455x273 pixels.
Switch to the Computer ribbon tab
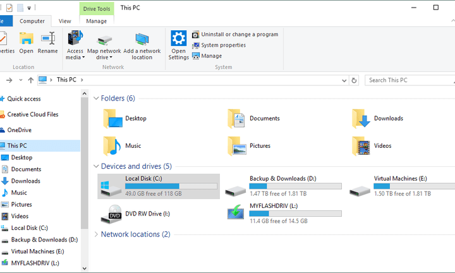(x=32, y=21)
